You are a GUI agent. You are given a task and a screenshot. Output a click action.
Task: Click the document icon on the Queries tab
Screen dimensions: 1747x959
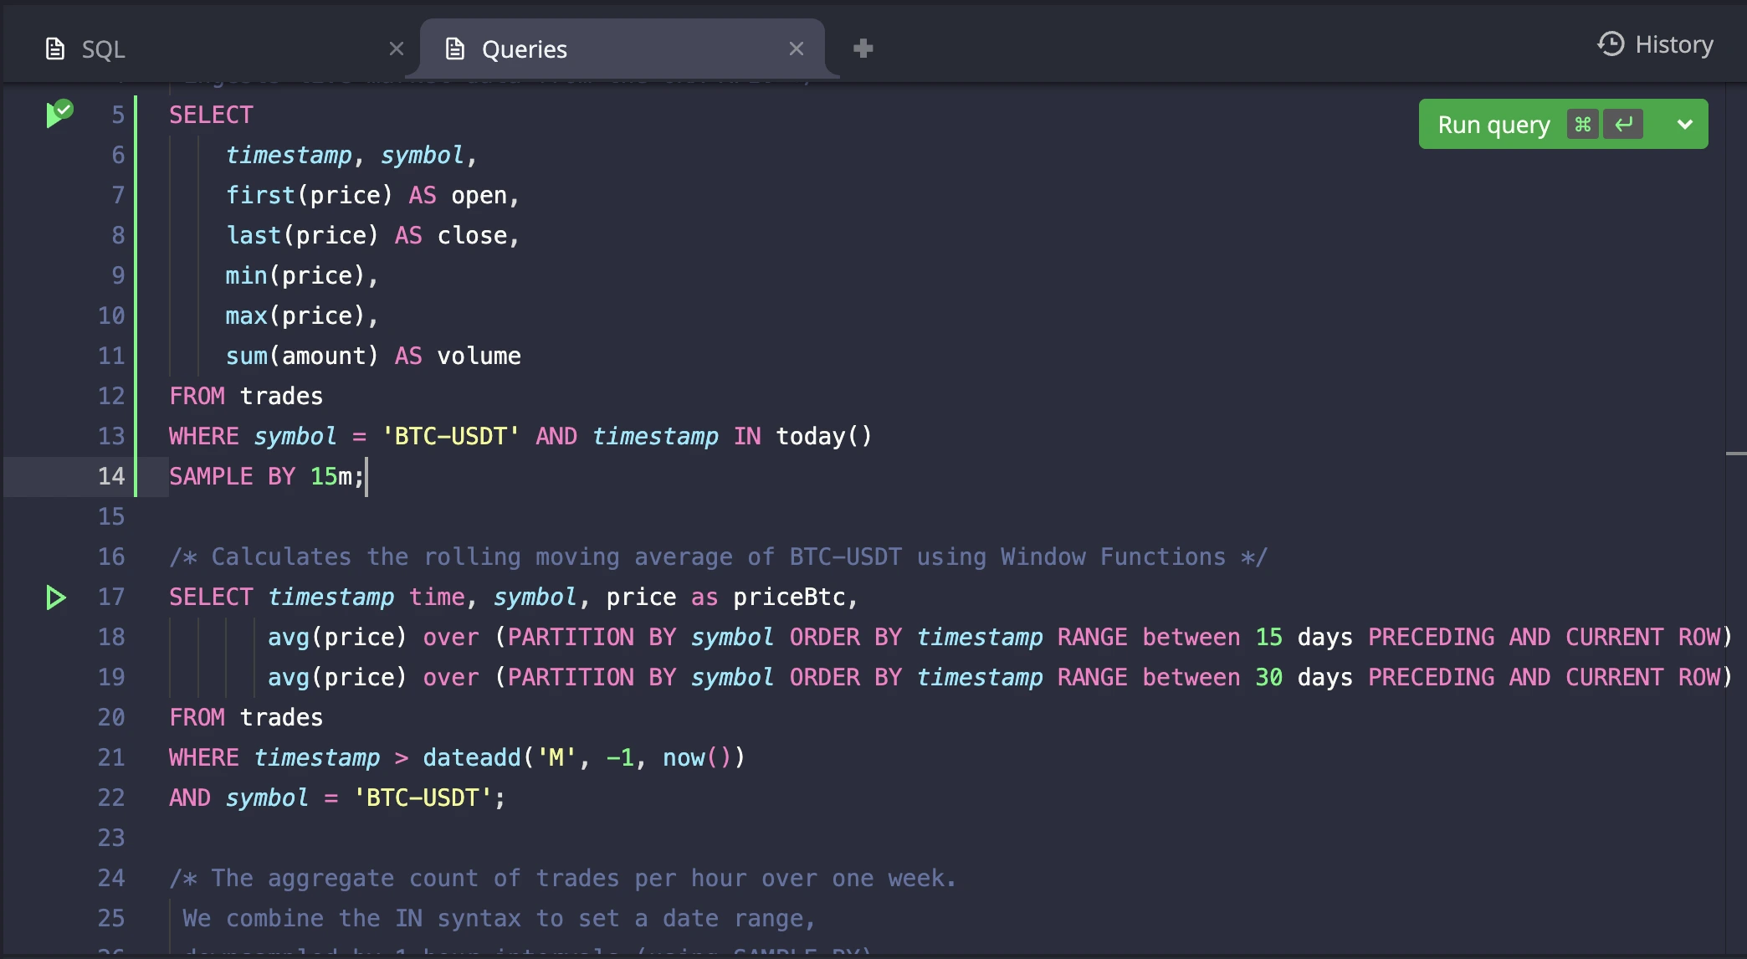(455, 49)
